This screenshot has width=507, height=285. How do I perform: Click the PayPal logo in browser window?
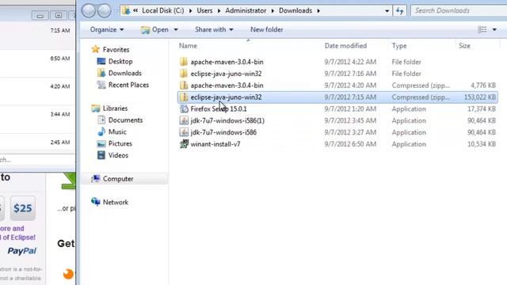[22, 251]
